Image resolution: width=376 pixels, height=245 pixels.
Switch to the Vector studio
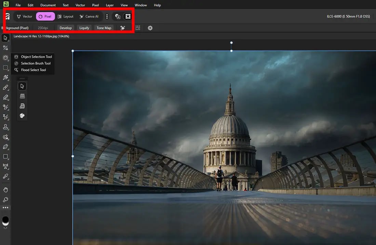[x=25, y=16]
